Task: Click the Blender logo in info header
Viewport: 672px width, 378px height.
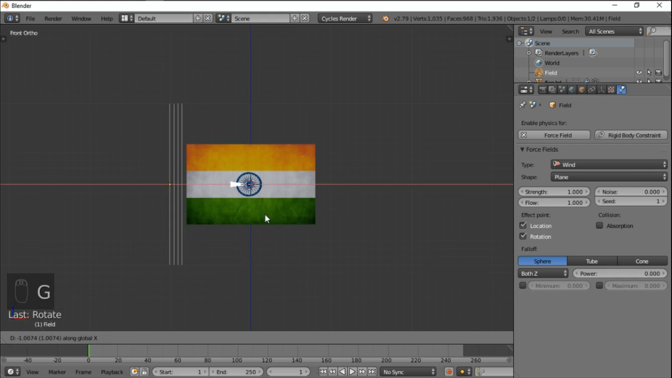Action: click(x=385, y=18)
